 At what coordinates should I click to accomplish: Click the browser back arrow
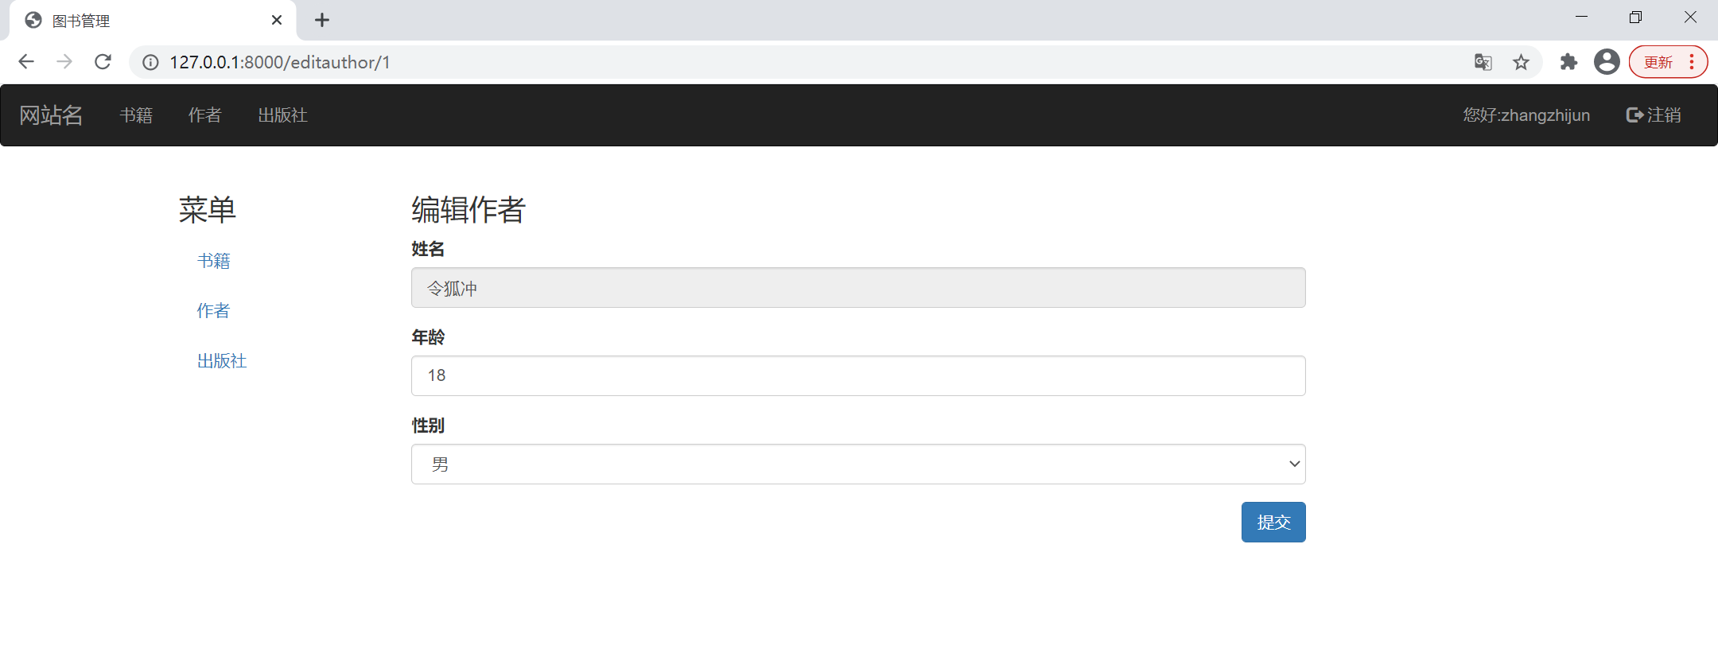[x=26, y=62]
